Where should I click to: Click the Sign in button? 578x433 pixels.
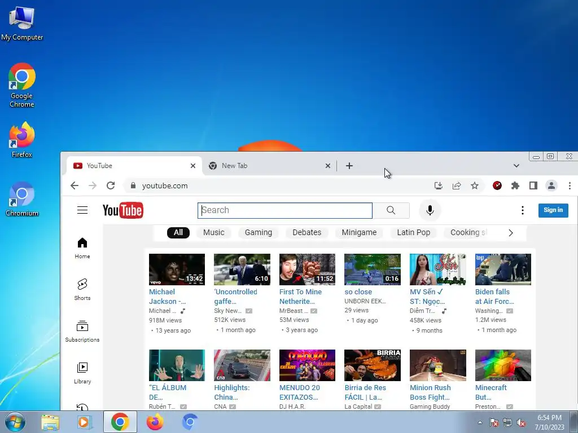[x=553, y=210]
